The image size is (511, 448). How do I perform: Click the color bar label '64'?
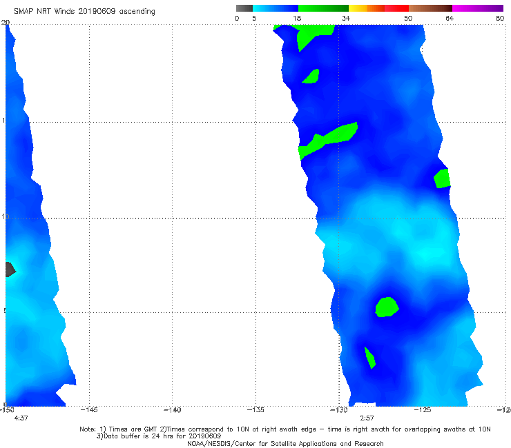coord(450,19)
